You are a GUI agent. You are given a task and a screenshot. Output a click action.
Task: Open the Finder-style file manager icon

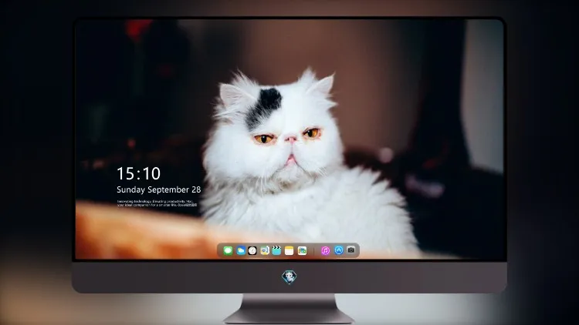(x=265, y=250)
